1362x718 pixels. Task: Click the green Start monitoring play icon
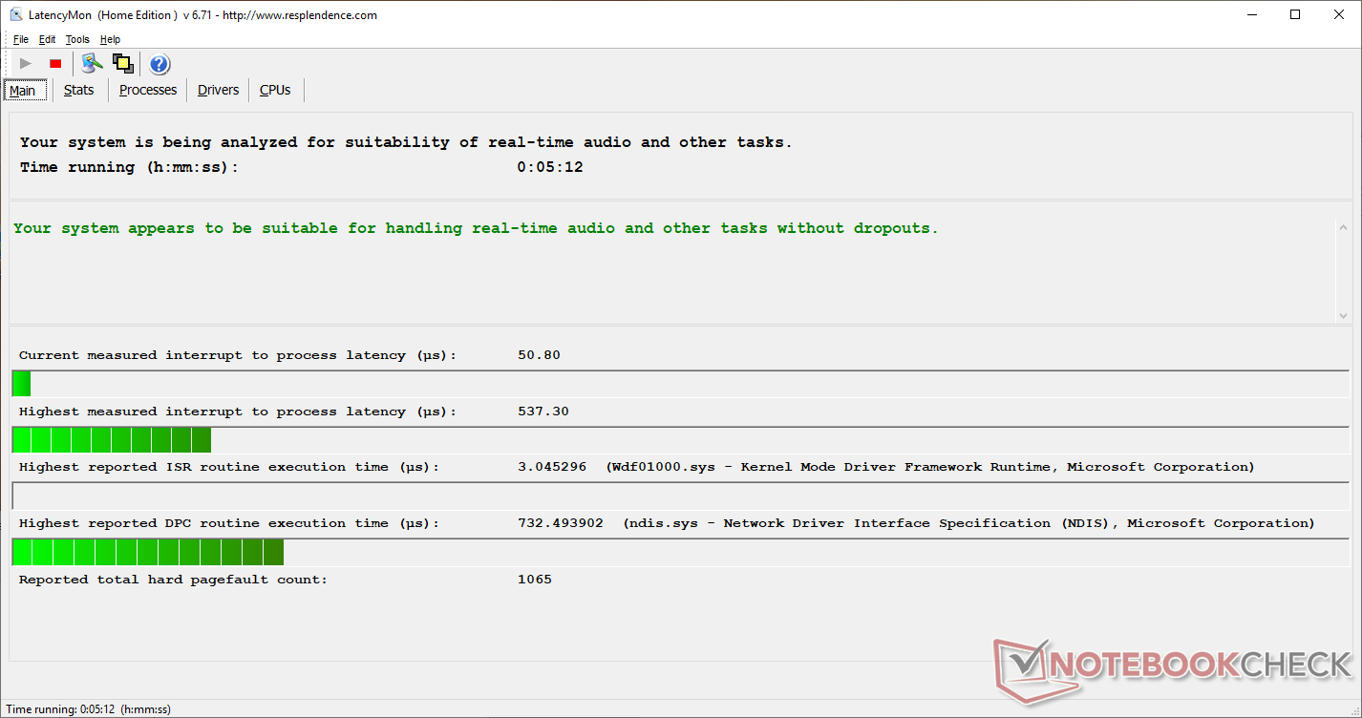click(x=26, y=64)
